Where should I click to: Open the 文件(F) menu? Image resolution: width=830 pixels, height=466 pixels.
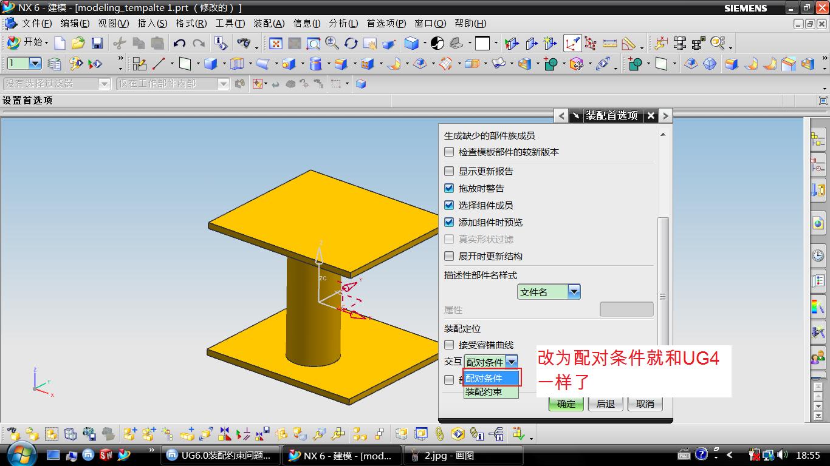(x=37, y=23)
